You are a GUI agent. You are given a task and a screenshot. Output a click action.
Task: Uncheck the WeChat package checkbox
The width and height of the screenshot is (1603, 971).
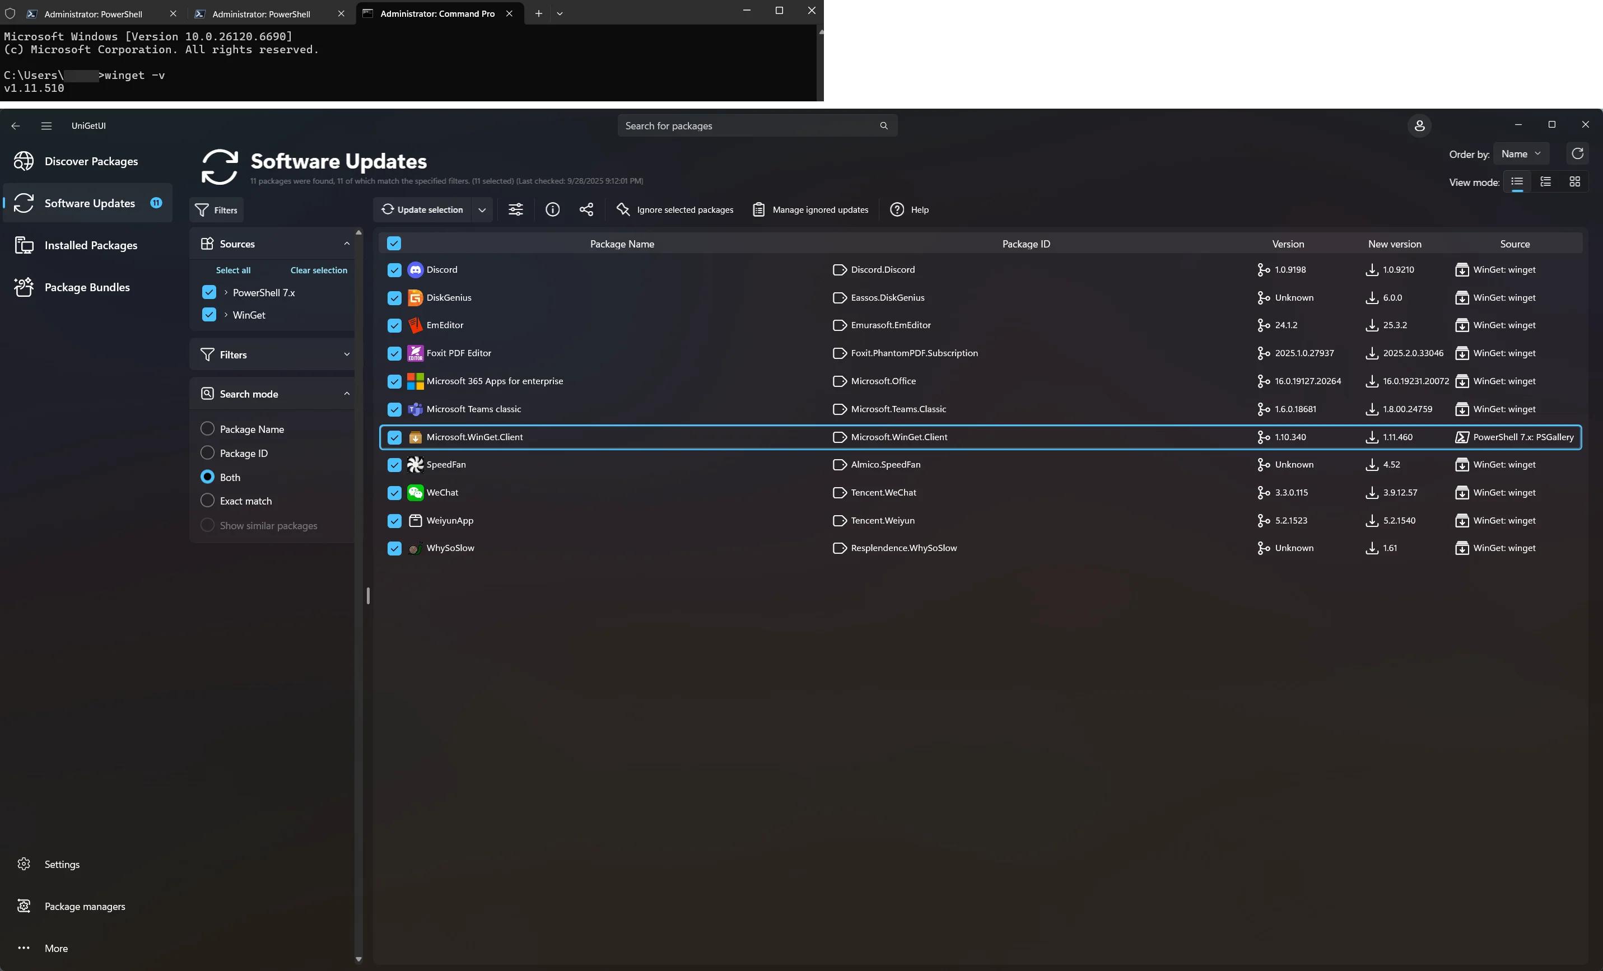[x=394, y=492]
